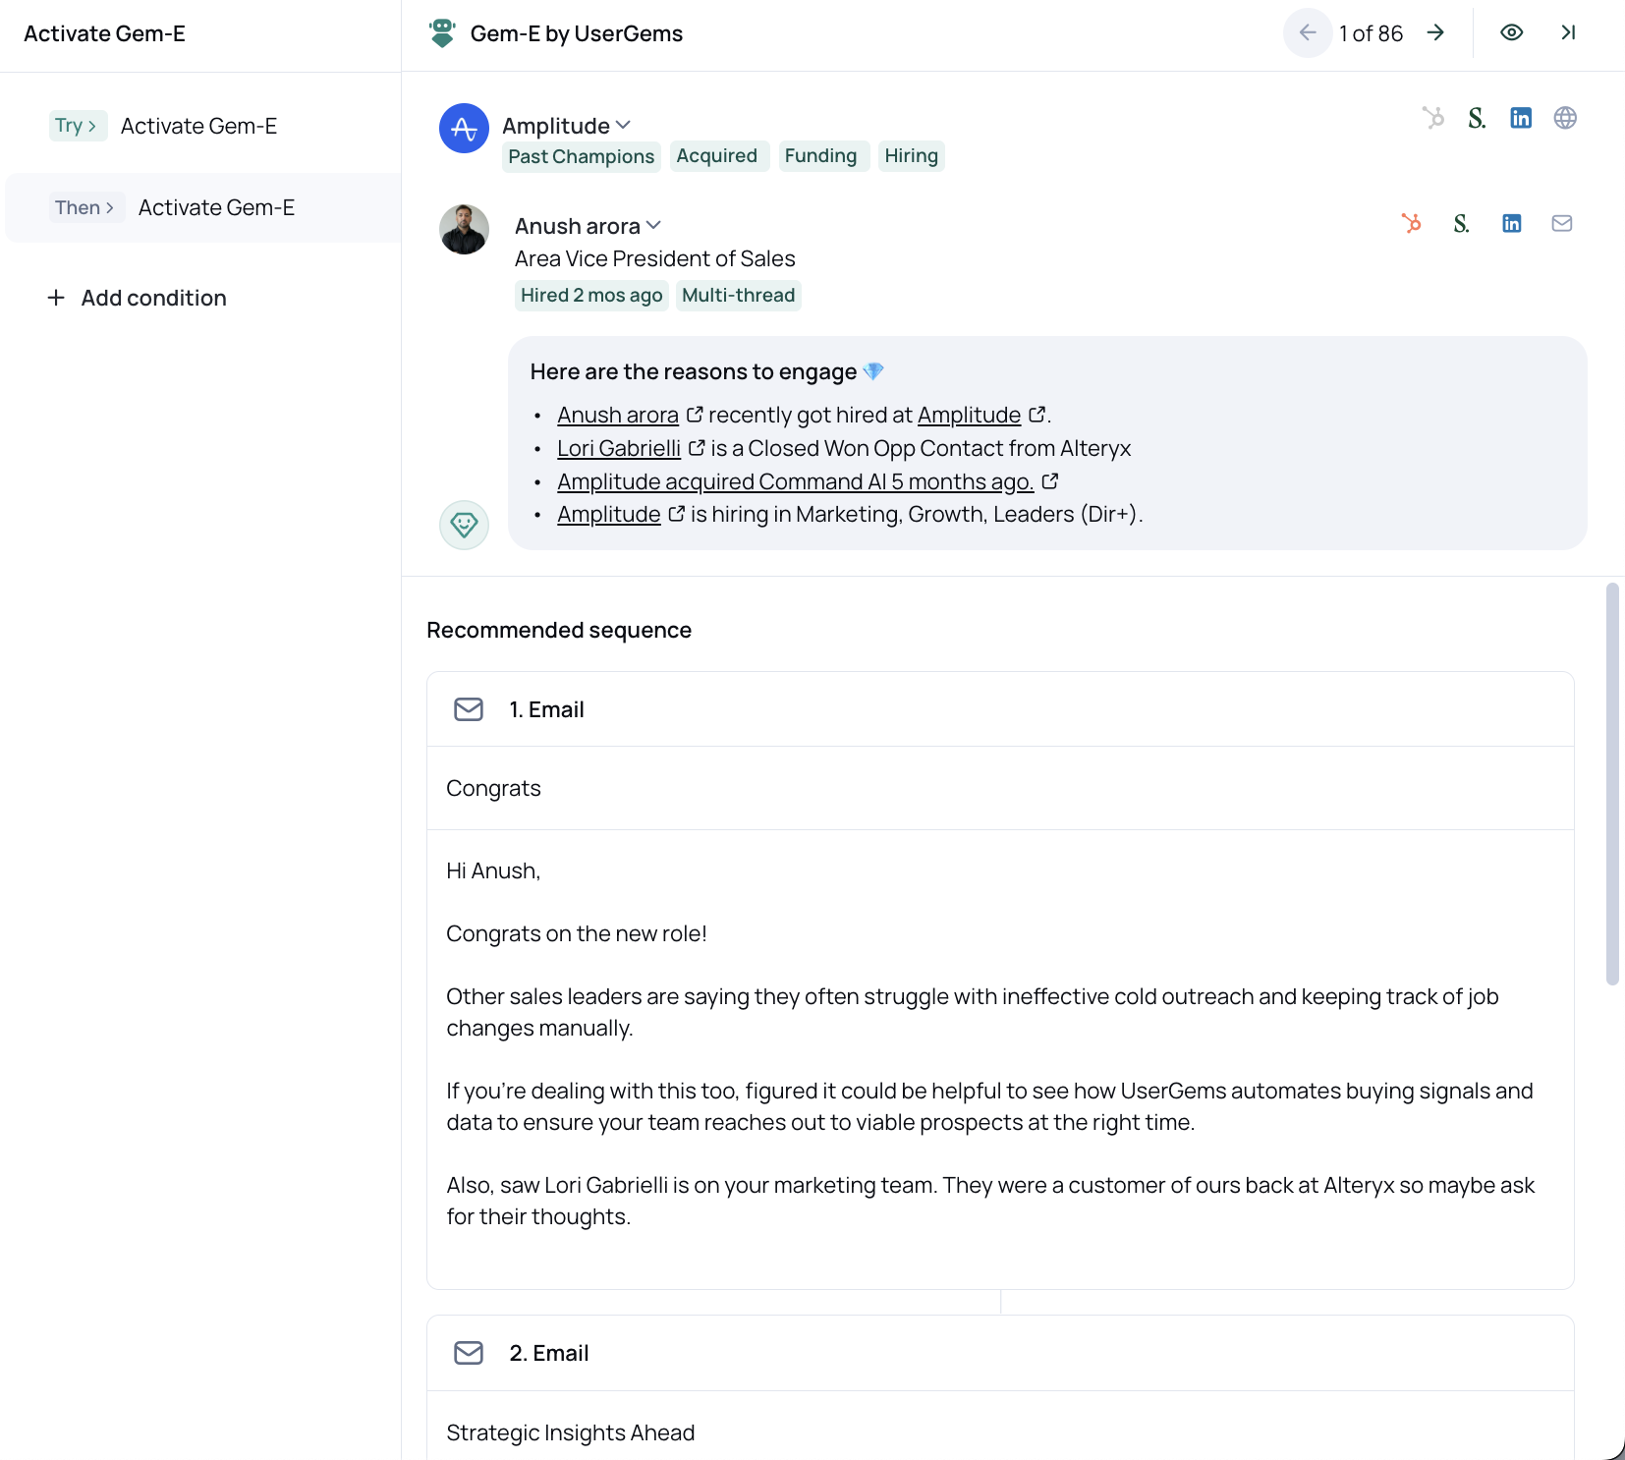Image resolution: width=1625 pixels, height=1460 pixels.
Task: Click the UserGems diamond badge icon
Action: [x=464, y=525]
